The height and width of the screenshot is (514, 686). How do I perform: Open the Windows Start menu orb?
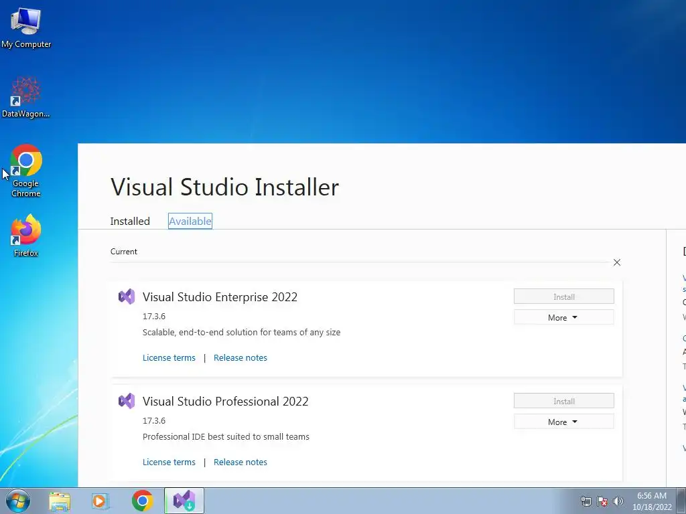[18, 501]
